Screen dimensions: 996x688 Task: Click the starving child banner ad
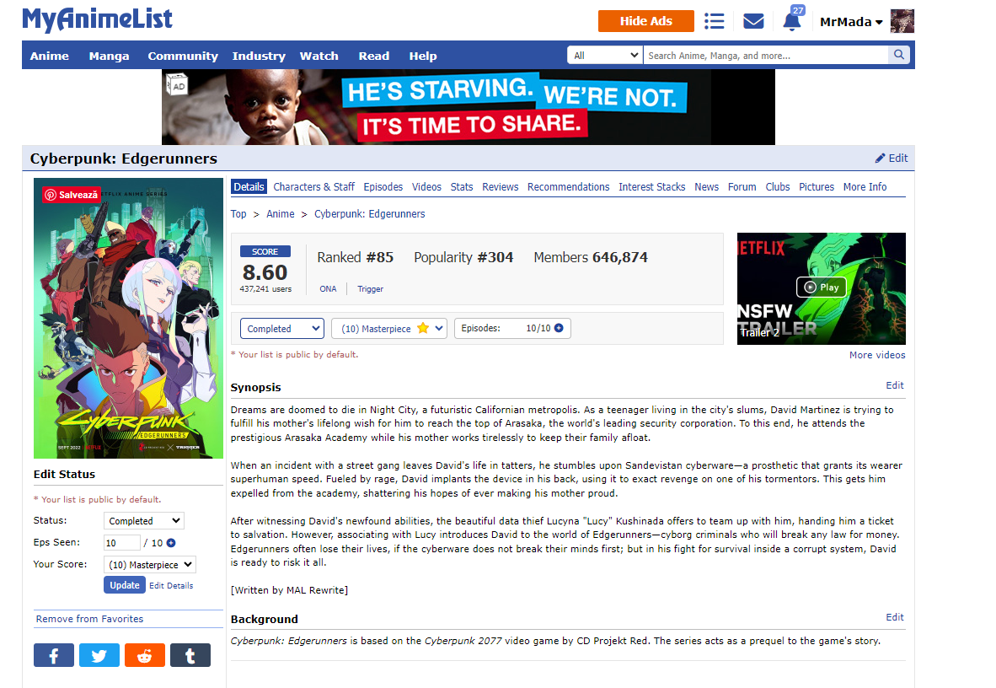[469, 107]
